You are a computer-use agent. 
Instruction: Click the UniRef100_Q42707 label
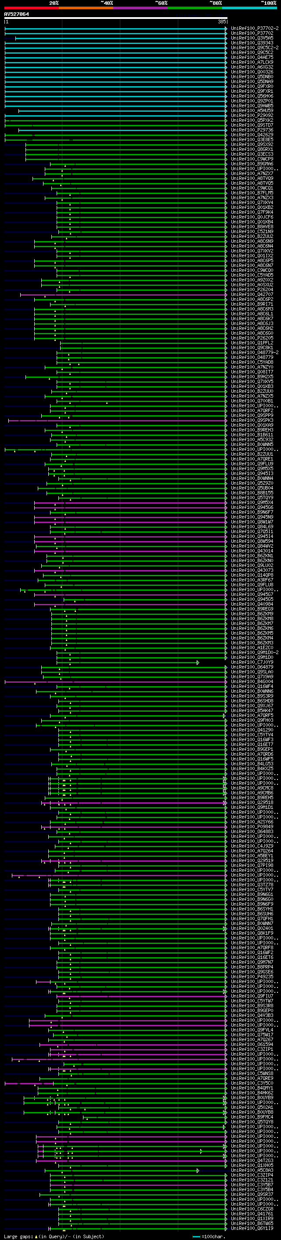click(252, 294)
